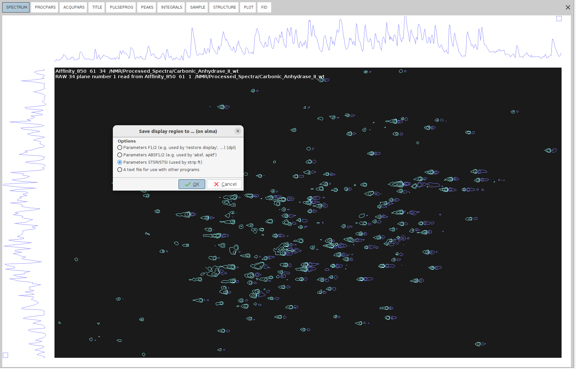
Task: Choose text file for other programs option
Action: coord(120,170)
